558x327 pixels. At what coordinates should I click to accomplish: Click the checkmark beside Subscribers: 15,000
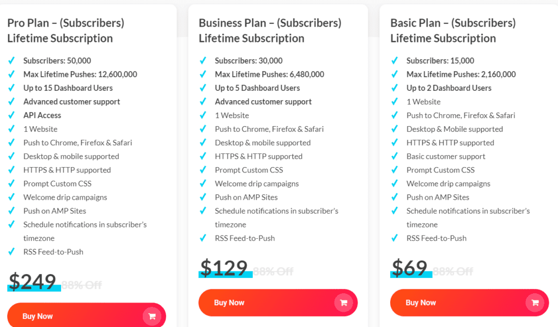[395, 60]
